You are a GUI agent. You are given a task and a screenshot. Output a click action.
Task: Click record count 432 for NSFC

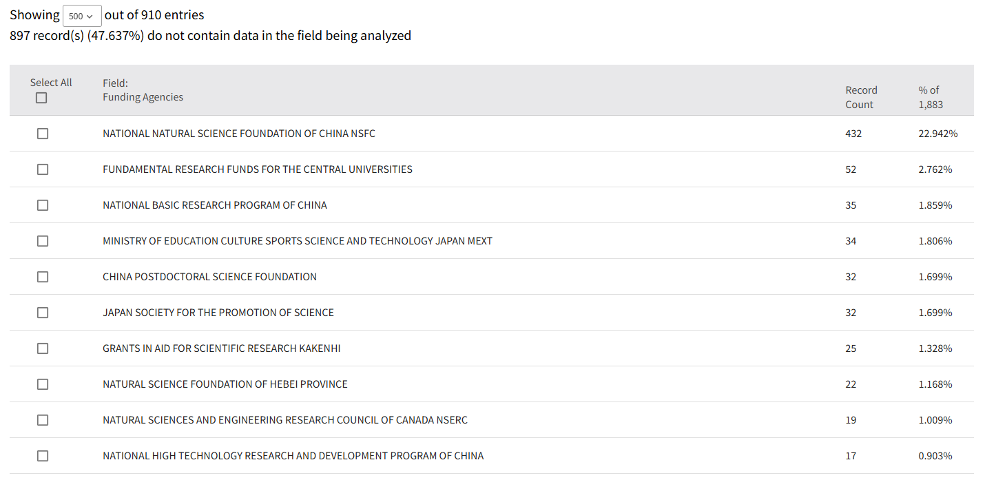pyautogui.click(x=853, y=134)
